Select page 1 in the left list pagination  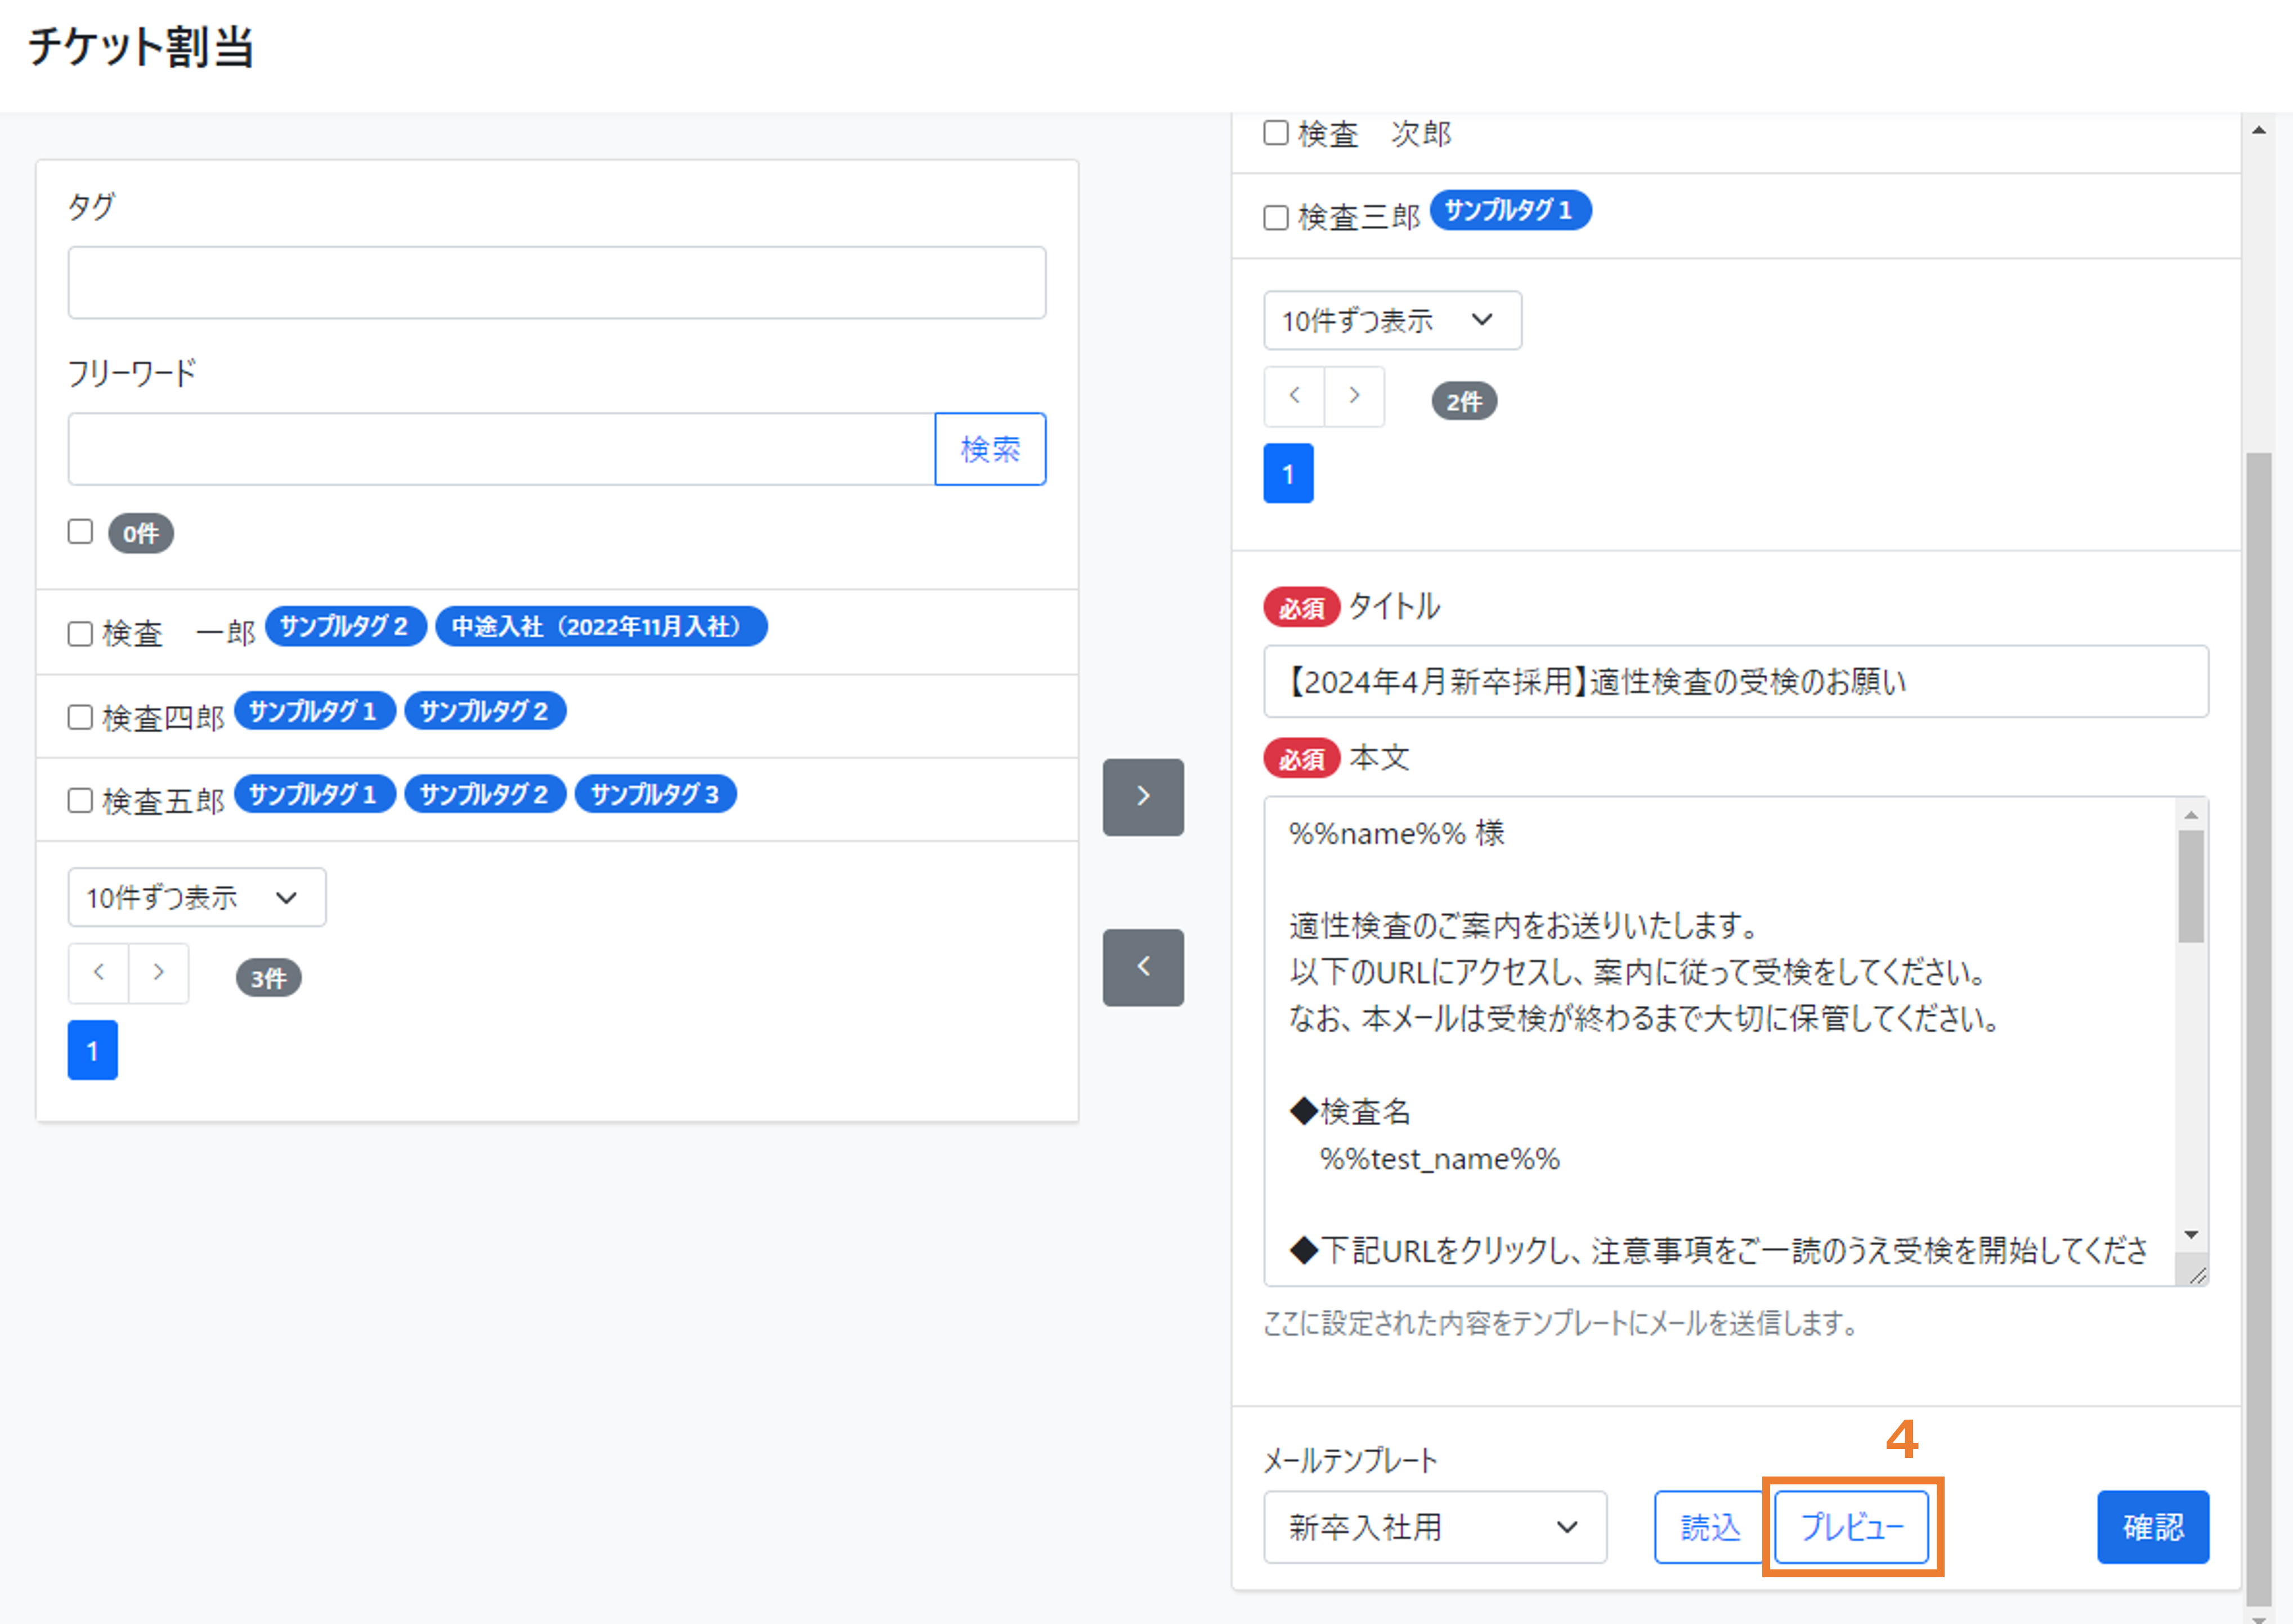pos(92,1050)
